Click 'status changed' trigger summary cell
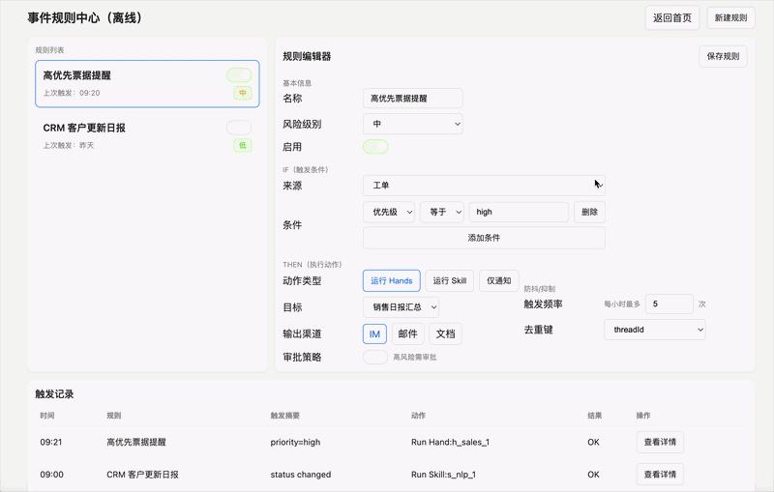 coord(301,475)
